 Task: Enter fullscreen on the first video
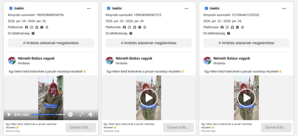(81, 114)
